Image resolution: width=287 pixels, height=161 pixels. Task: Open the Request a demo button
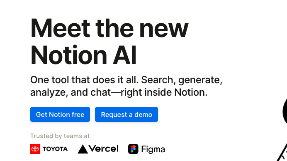(126, 114)
